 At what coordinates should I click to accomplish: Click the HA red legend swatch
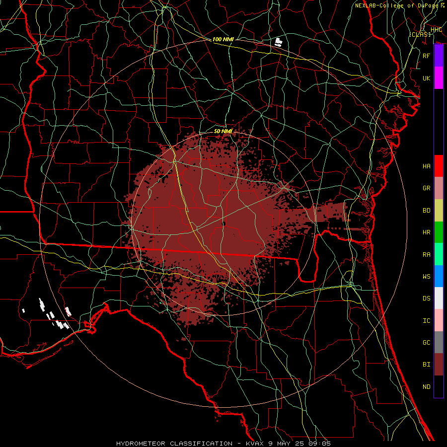coord(439,166)
